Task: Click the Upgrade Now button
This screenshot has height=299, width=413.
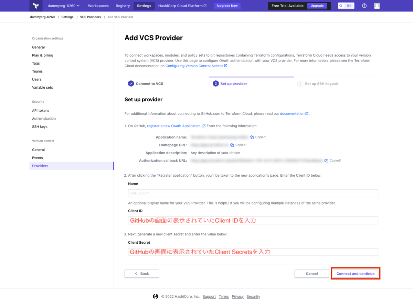Action: pyautogui.click(x=227, y=6)
